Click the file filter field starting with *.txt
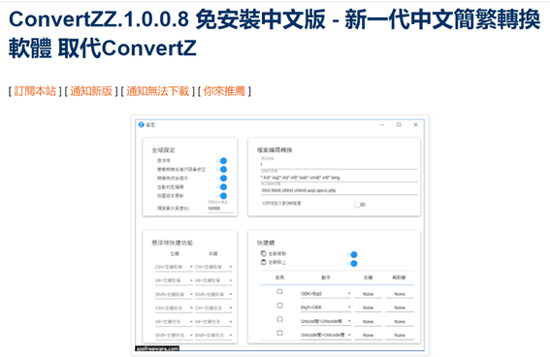Screen dimensions: 550x357 click(339, 178)
